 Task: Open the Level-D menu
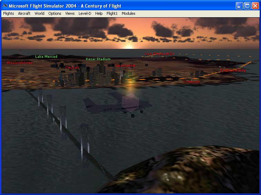click(85, 13)
